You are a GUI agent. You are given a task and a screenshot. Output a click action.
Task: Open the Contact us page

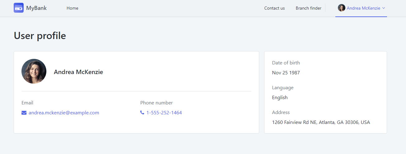tap(274, 8)
